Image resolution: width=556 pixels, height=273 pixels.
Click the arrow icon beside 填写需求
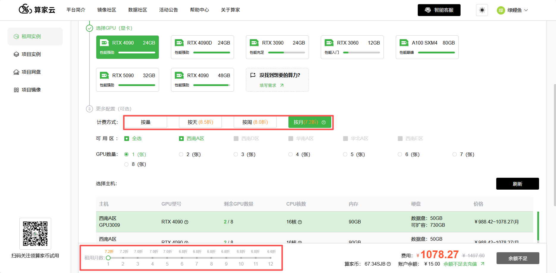282,85
